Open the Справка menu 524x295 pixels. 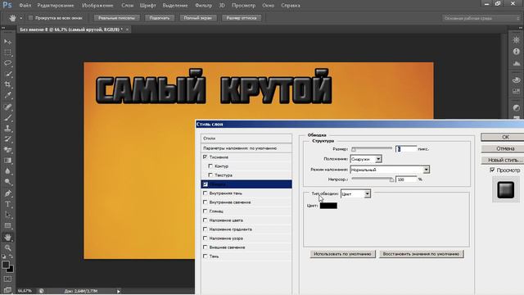(291, 6)
